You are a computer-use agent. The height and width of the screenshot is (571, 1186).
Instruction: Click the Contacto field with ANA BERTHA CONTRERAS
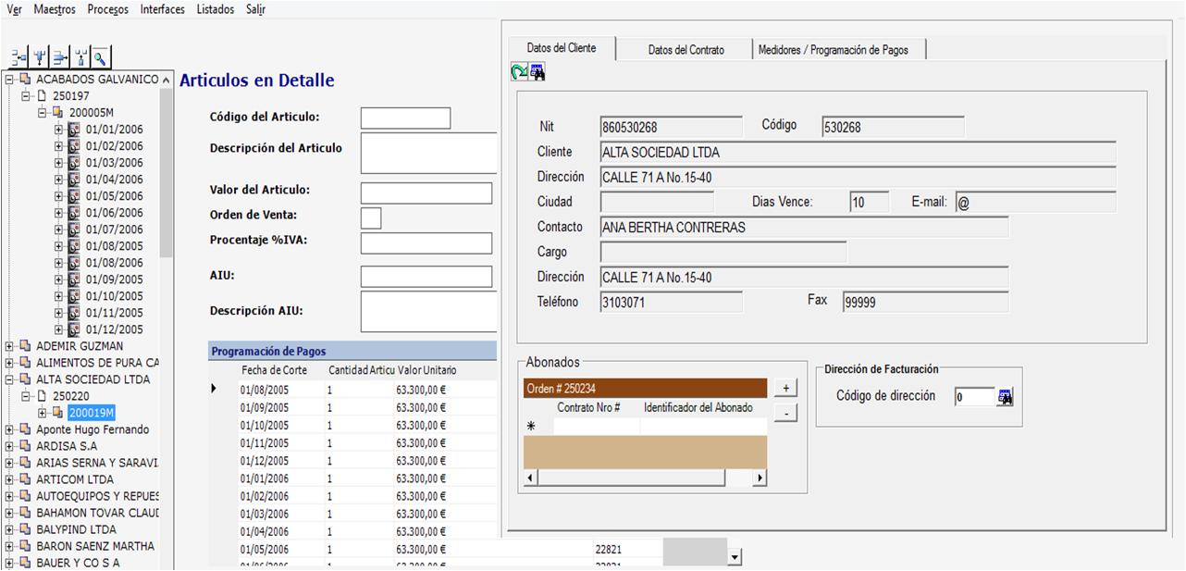point(805,227)
